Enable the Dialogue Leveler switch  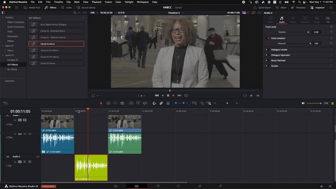pyautogui.click(x=267, y=49)
